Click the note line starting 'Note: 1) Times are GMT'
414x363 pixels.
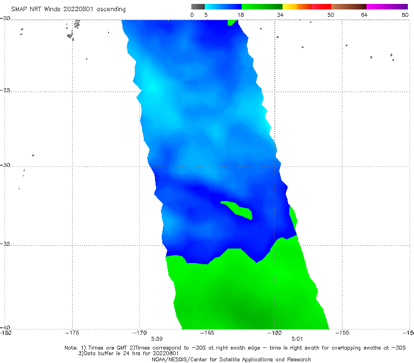pyautogui.click(x=235, y=348)
